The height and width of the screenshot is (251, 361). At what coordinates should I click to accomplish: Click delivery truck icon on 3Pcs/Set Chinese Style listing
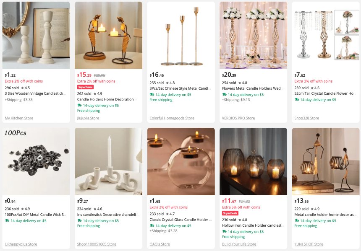pos(152,95)
